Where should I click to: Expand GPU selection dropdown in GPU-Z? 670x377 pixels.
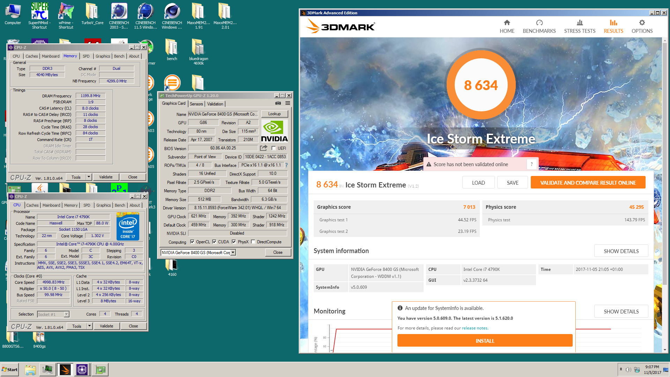pyautogui.click(x=233, y=252)
